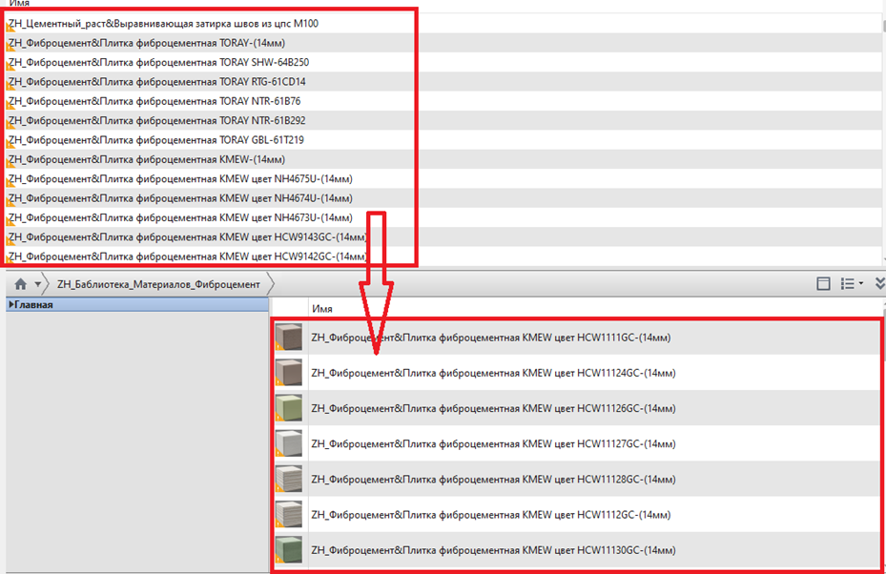This screenshot has width=886, height=574.
Task: Toggle the library panel layout icon
Action: click(823, 283)
